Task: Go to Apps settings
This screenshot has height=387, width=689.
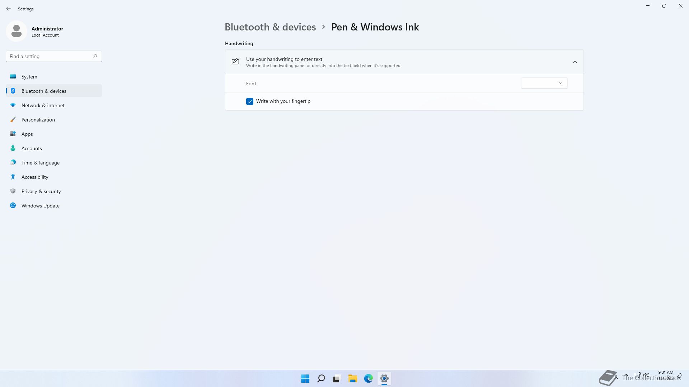Action: (54, 134)
